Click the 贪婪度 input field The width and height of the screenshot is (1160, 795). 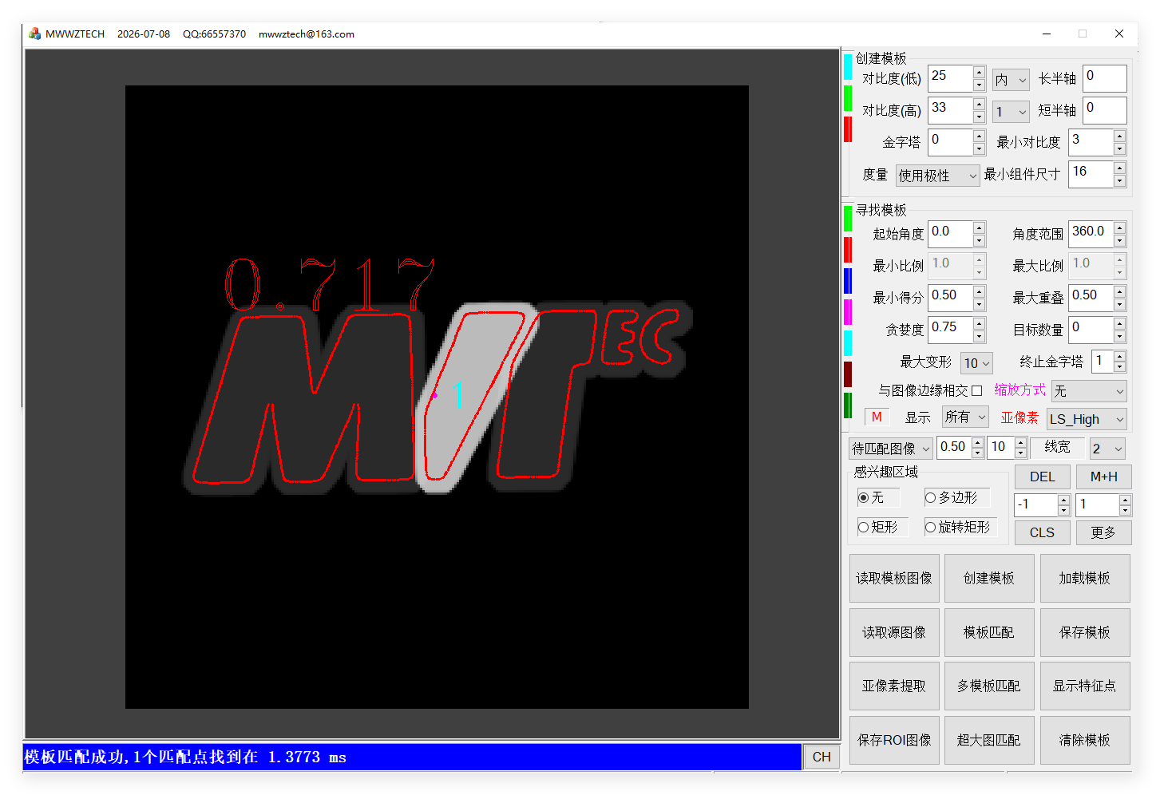click(x=950, y=330)
